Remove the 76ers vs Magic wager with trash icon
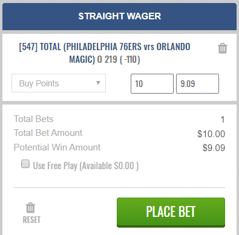This screenshot has width=239, height=235. click(223, 48)
